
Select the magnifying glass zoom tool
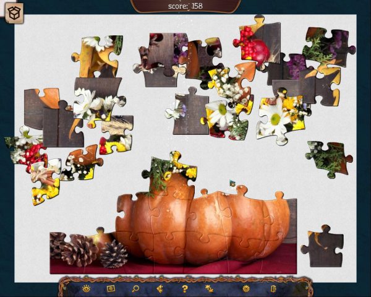pos(136,288)
